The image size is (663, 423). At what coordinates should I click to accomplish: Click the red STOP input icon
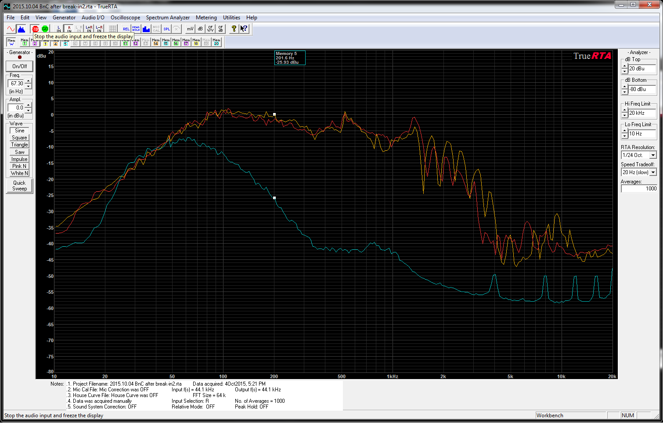point(35,29)
